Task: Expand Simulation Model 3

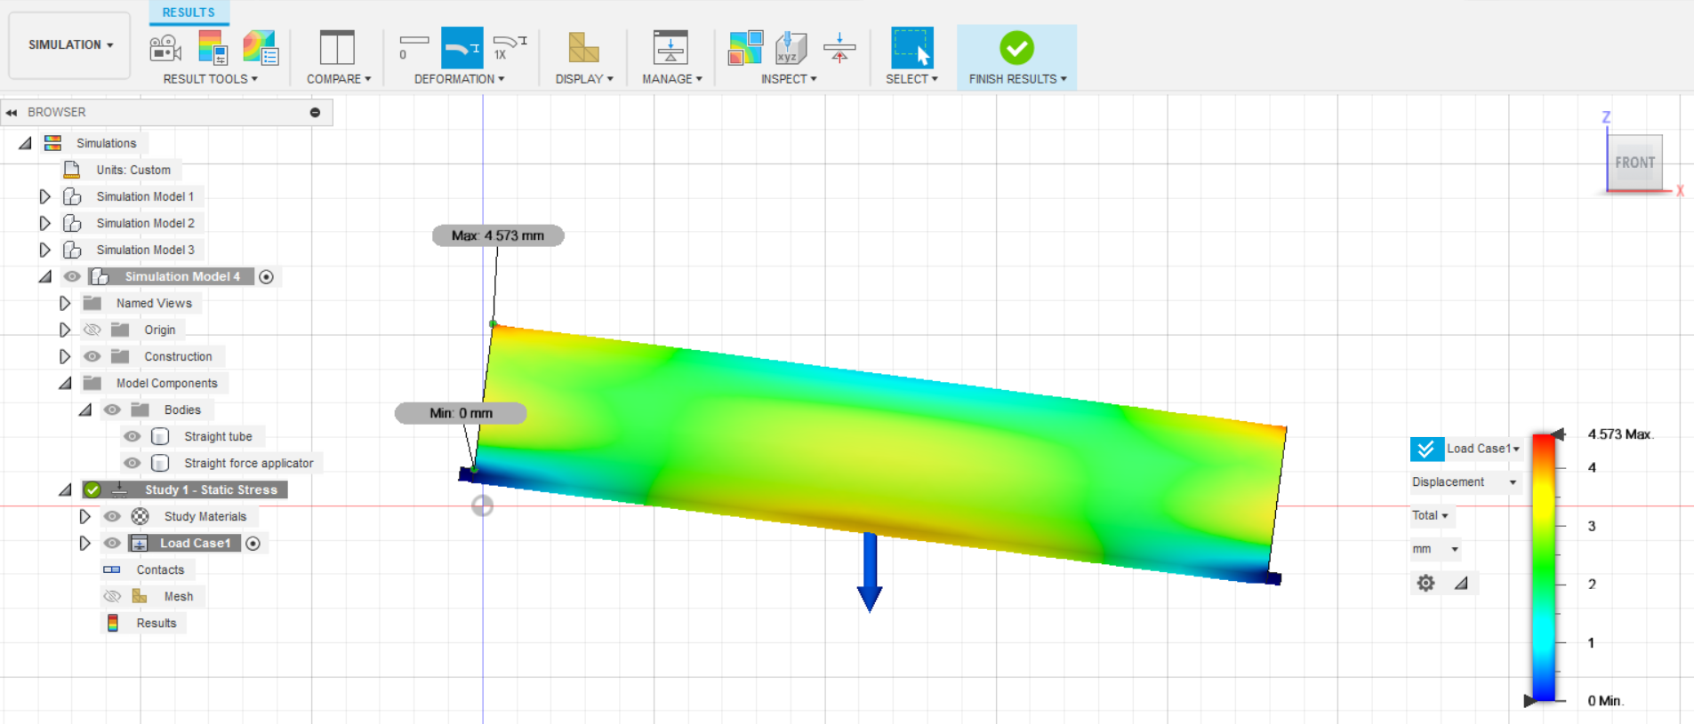Action: [x=44, y=250]
